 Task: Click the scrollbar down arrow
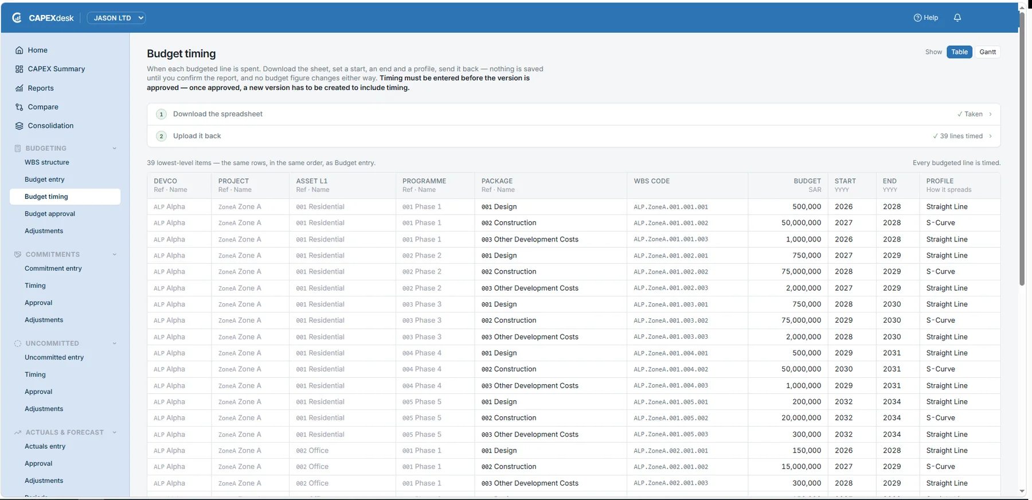[x=1022, y=491]
